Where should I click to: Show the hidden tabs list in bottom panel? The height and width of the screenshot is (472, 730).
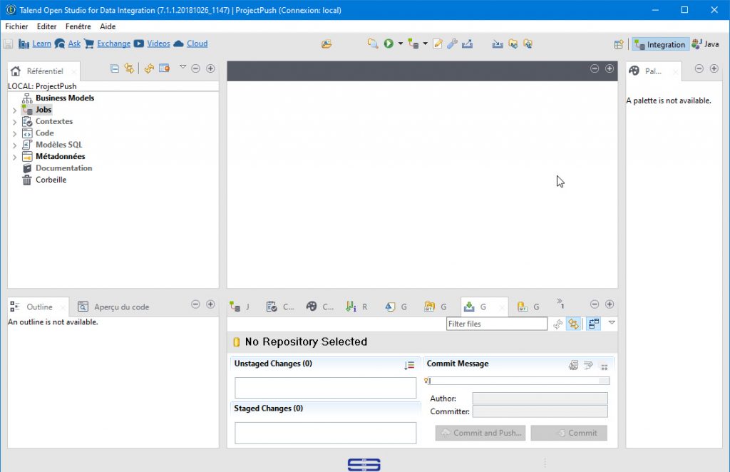[x=560, y=304]
